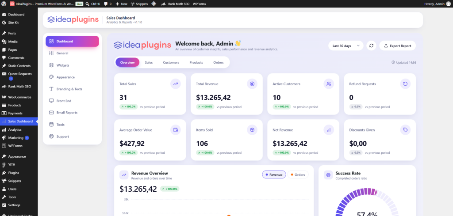Click the Success Rate target icon

pyautogui.click(x=328, y=175)
